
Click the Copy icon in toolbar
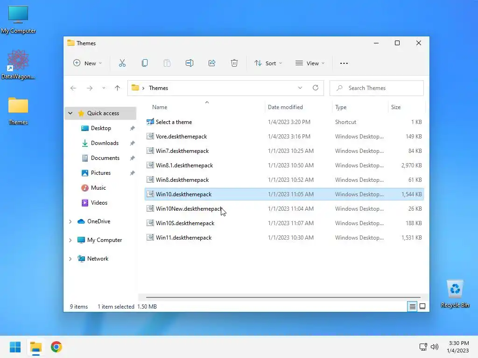click(x=145, y=63)
